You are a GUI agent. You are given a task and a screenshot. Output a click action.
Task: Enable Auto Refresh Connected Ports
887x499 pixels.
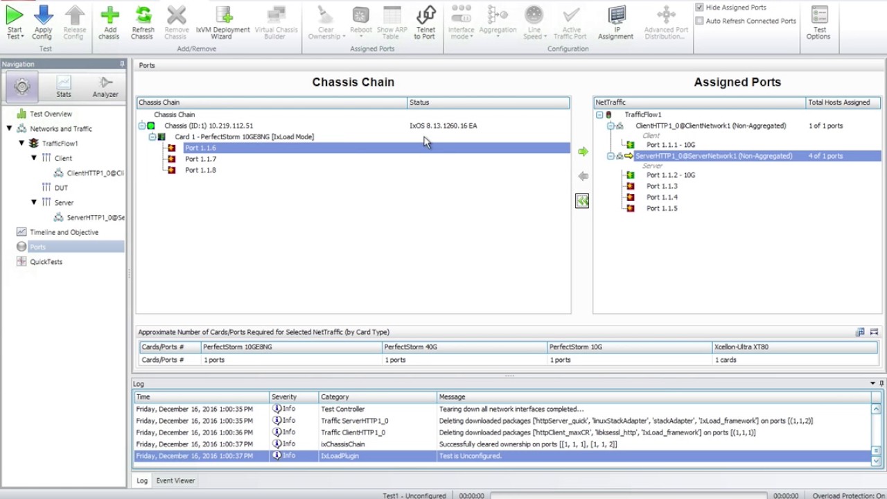699,21
